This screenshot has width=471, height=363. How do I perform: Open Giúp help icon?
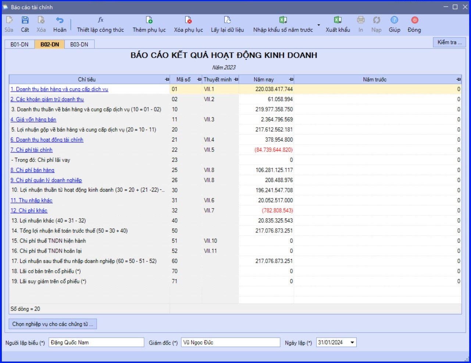[395, 20]
